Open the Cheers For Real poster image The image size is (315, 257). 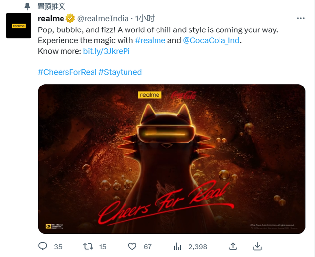[x=172, y=159]
